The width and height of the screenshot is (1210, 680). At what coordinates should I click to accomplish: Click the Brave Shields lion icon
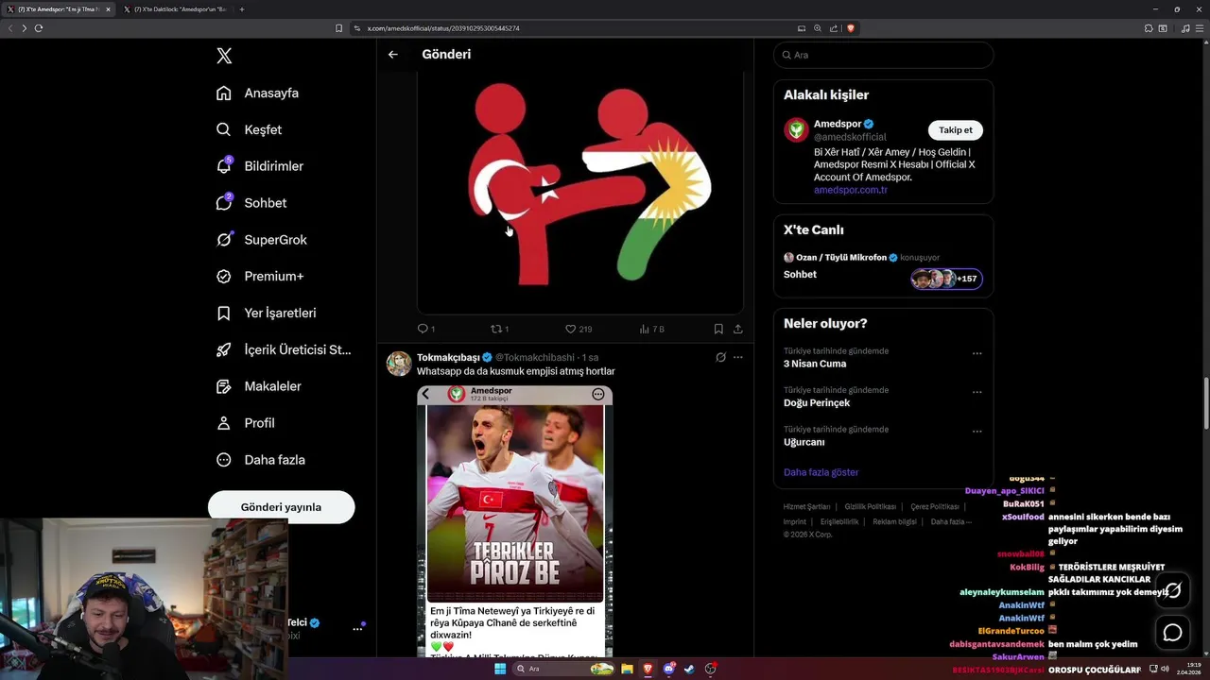pyautogui.click(x=851, y=28)
